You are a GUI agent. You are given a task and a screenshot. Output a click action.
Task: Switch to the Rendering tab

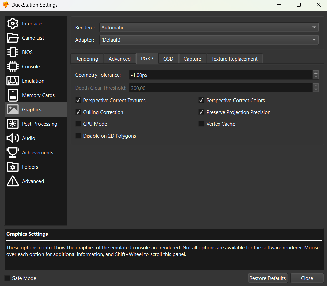point(87,59)
